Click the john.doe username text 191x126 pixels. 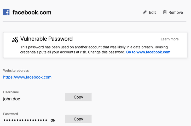(x=11, y=99)
